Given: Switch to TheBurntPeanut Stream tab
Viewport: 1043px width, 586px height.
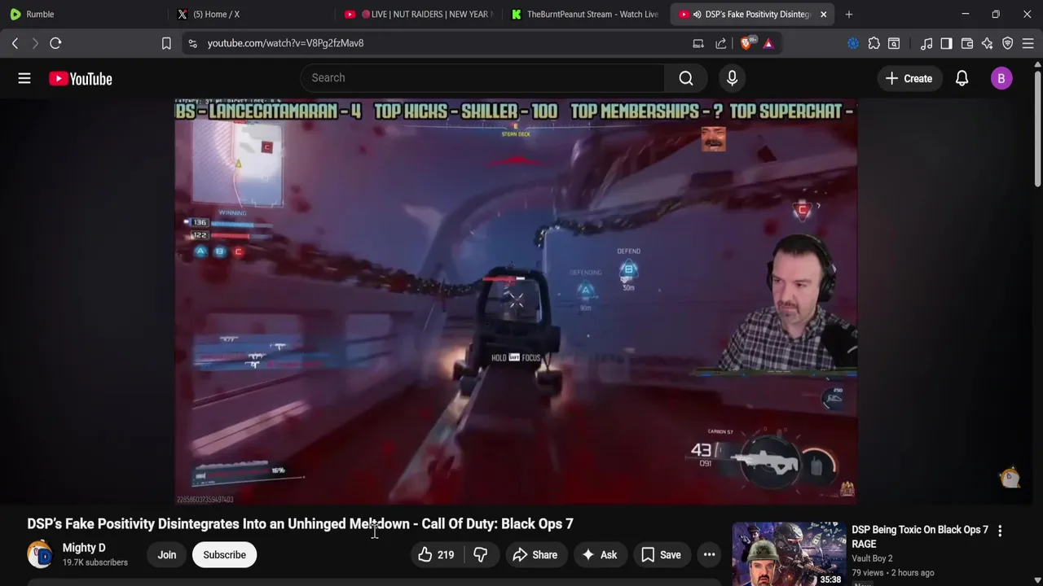Looking at the screenshot, I should 585,14.
